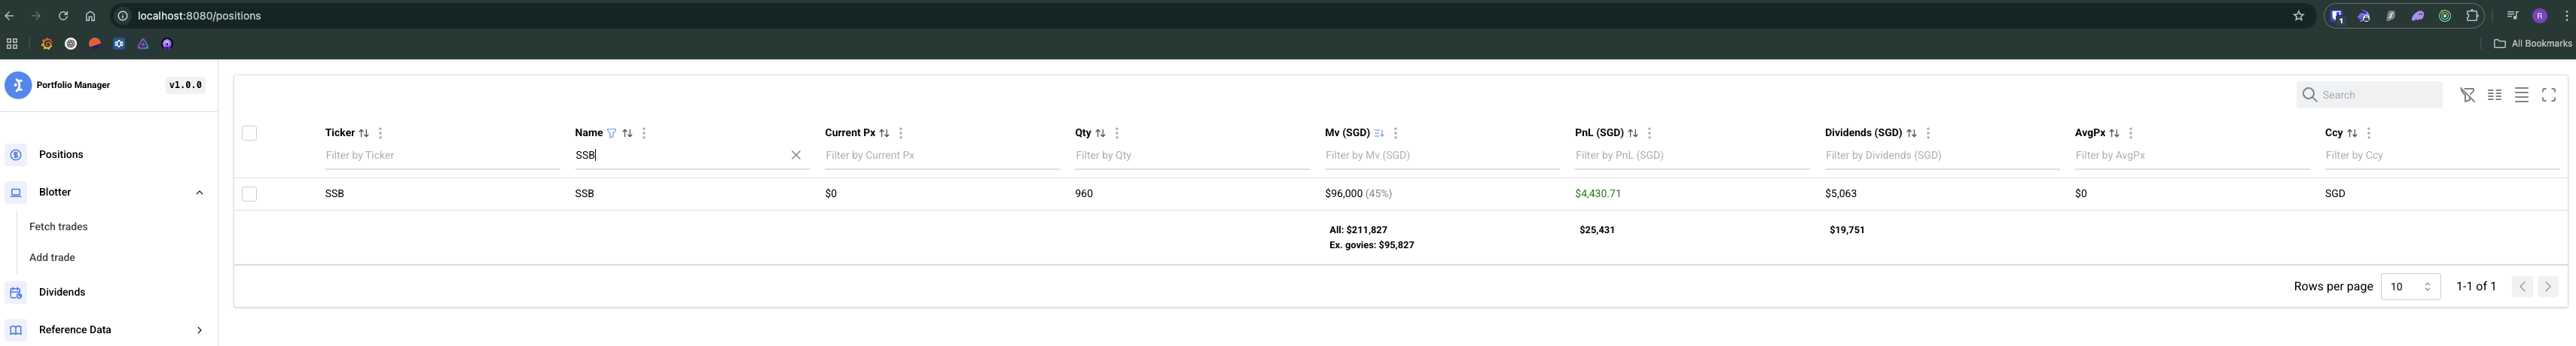
Task: Click the clear-filters funnel icon
Action: point(2467,95)
